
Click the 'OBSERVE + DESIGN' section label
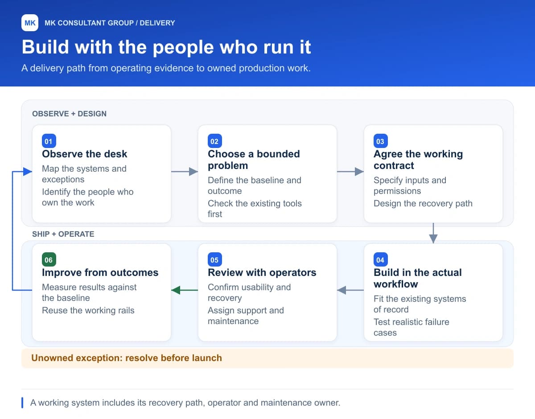pos(69,114)
